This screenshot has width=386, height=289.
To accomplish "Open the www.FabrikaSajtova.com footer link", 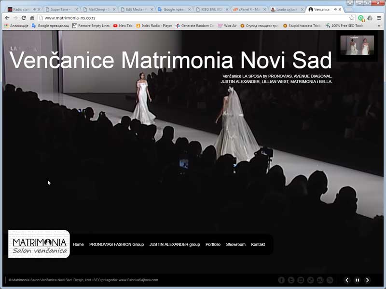I will pyautogui.click(x=138, y=280).
